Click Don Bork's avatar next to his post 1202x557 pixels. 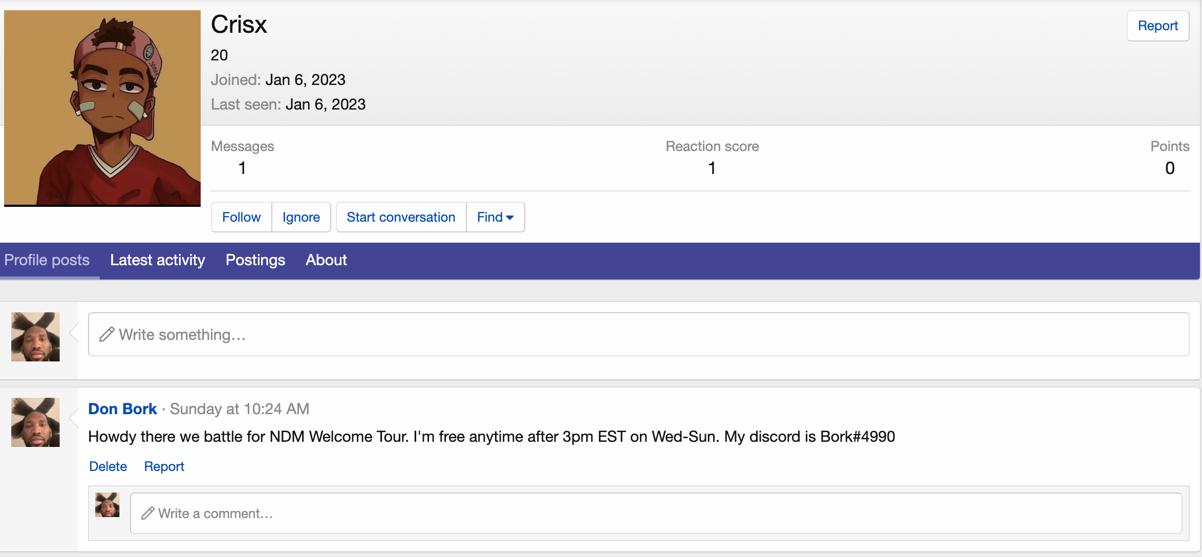pos(35,422)
